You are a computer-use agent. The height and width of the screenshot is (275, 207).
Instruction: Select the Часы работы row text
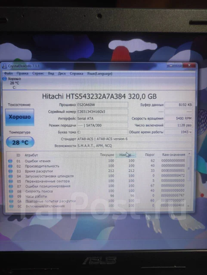(x=36, y=196)
